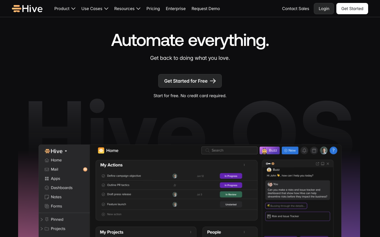This screenshot has width=380, height=237.
Task: Click the Hive logo in the top navigation
Action: click(27, 9)
